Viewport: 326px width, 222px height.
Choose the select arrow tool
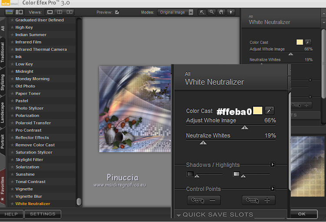point(202,12)
